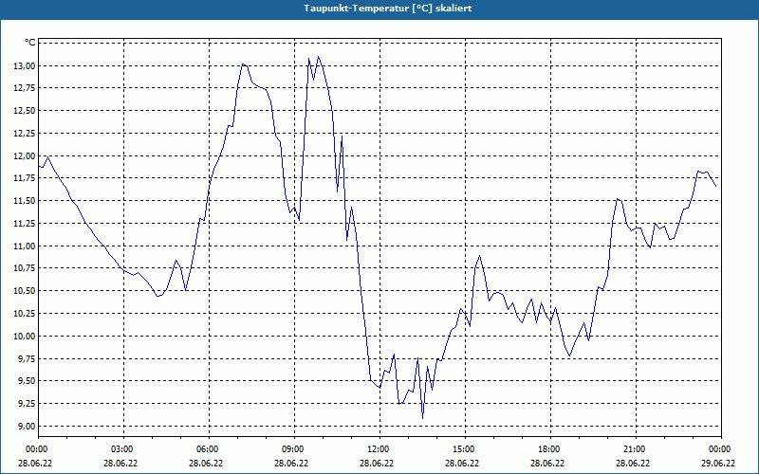759x474 pixels.
Task: Click the 9,25 y-axis label
Action: tap(26, 404)
